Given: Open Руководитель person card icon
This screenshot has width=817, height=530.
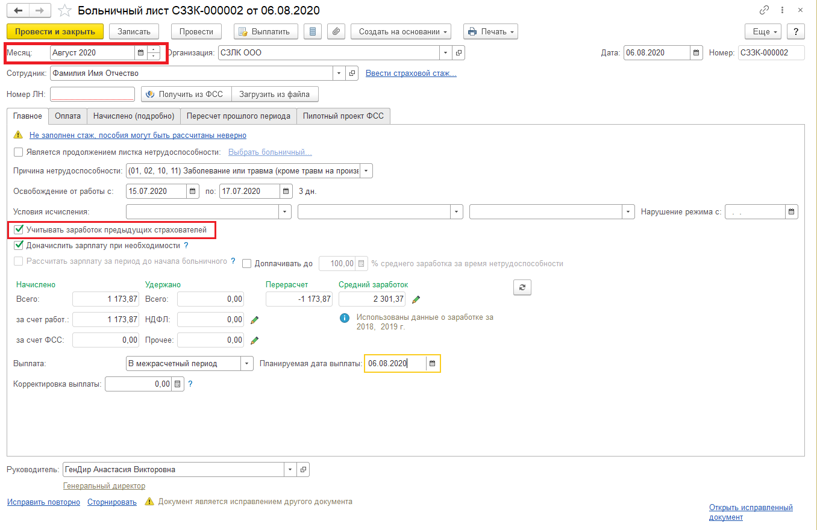Looking at the screenshot, I should pyautogui.click(x=304, y=470).
